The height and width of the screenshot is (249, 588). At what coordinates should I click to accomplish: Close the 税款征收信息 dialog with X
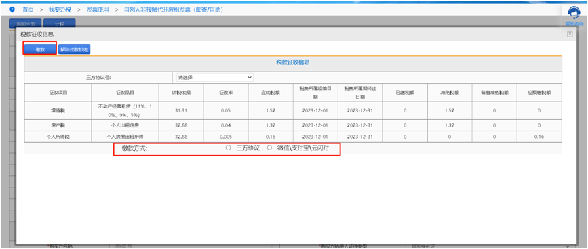[570, 34]
